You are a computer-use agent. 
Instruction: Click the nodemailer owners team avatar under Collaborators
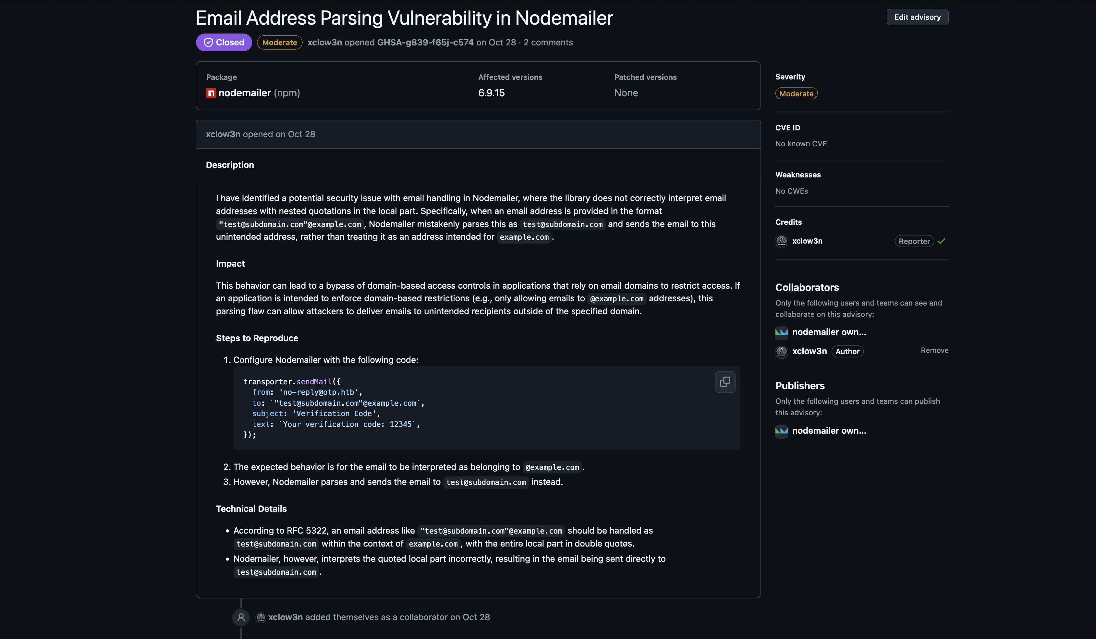(x=782, y=332)
